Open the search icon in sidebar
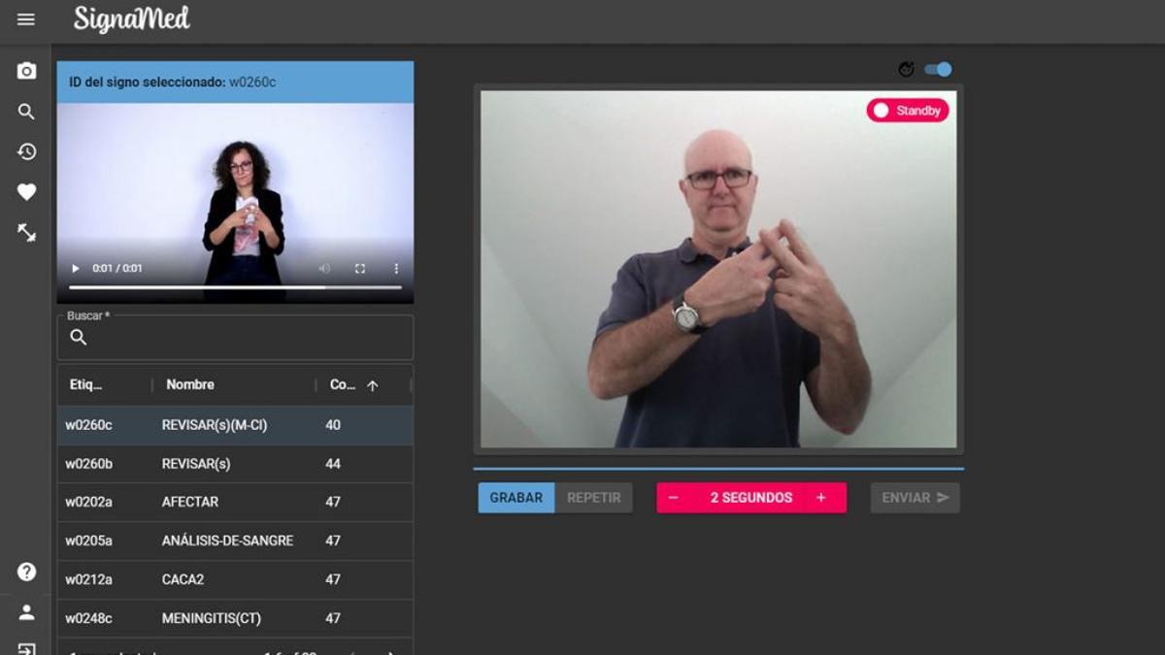This screenshot has height=655, width=1165. 26,112
